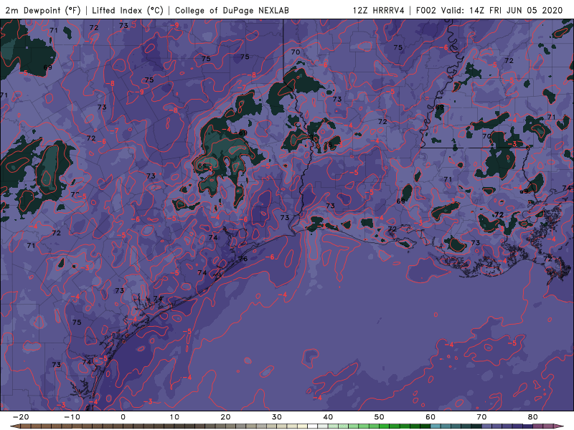Click the 'Lifted Index (°C)' title text
The width and height of the screenshot is (574, 430).
point(128,10)
